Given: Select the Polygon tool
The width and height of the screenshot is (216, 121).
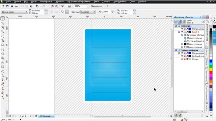Looking at the screenshot, I should tap(3, 54).
